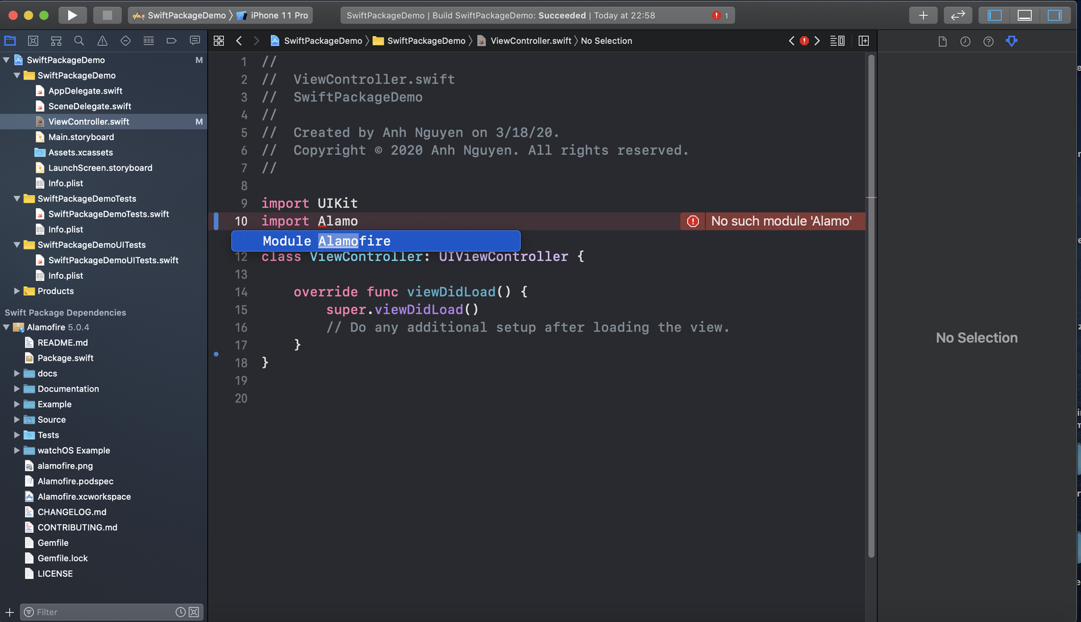
Task: Open Main.storyboard file
Action: click(x=81, y=137)
